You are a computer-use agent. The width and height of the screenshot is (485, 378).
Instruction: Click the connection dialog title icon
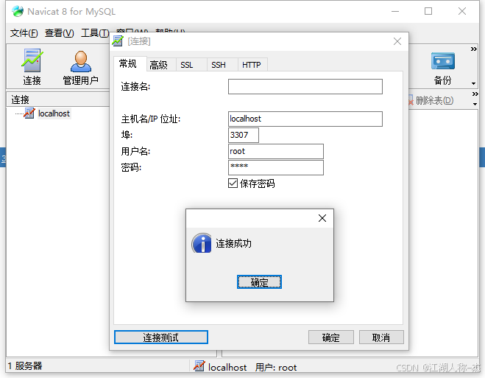118,41
